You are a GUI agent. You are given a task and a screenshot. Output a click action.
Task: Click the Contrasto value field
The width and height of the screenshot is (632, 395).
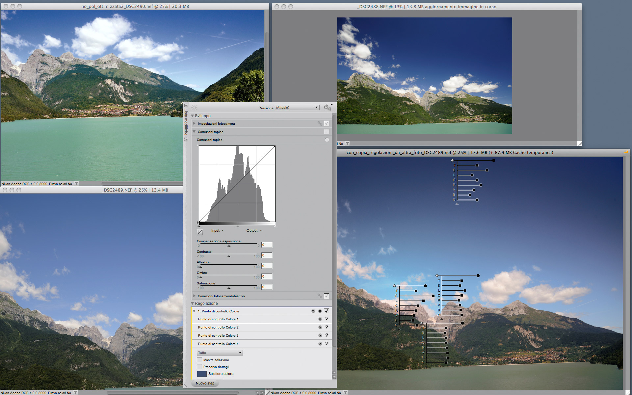pyautogui.click(x=267, y=255)
